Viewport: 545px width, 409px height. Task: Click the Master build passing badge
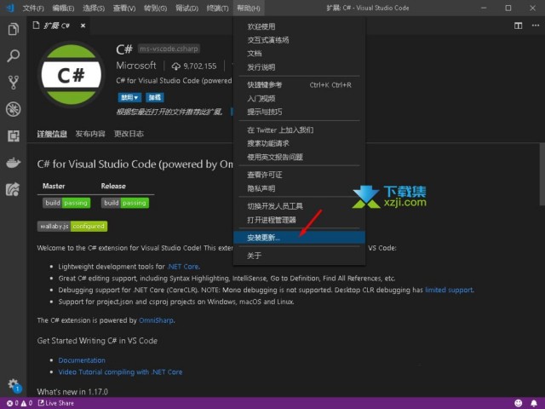tap(66, 203)
